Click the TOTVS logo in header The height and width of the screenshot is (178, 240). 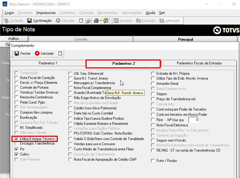click(226, 30)
